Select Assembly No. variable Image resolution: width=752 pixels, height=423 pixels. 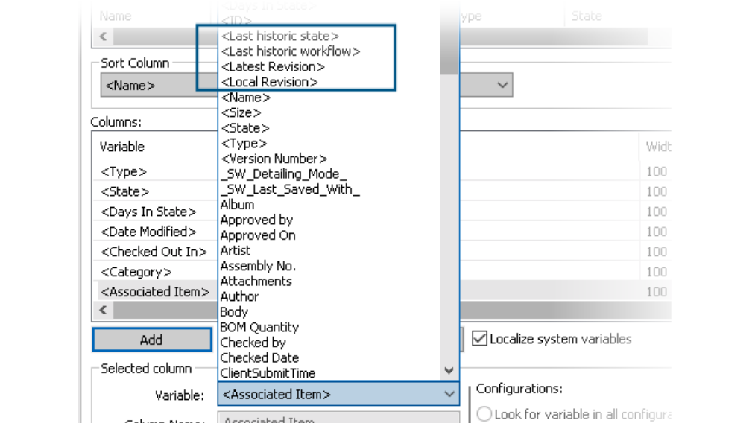(258, 266)
